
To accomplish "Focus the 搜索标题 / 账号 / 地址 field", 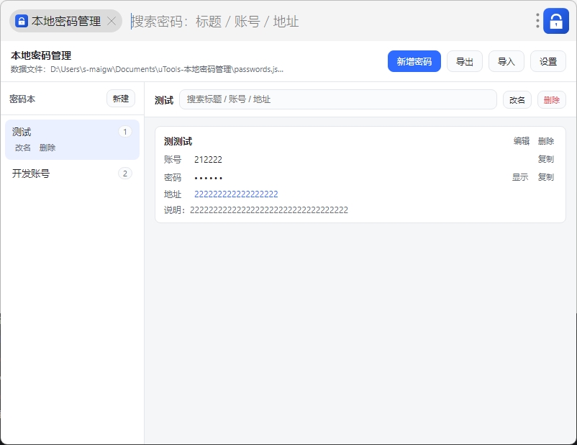I will [338, 99].
